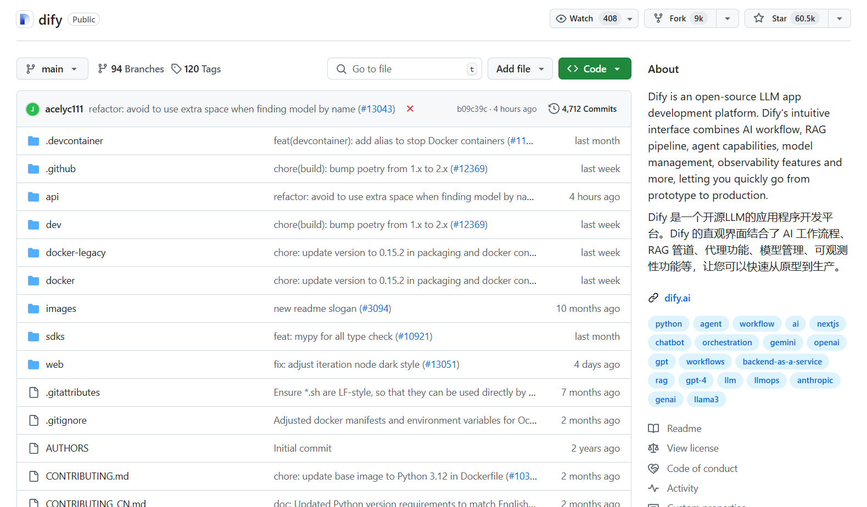Screen dimensions: 867x507
Task: Open the 120 Tags link
Action: coord(197,69)
